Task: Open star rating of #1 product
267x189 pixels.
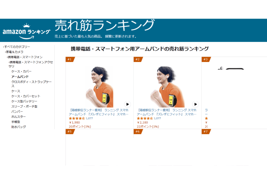Action: point(77,118)
